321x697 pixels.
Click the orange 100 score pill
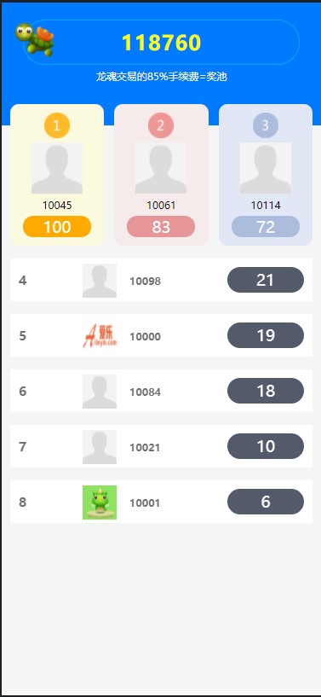tap(57, 227)
